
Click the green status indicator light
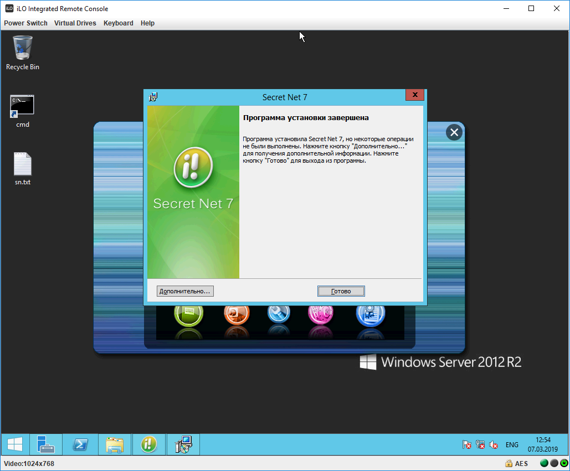(x=544, y=463)
